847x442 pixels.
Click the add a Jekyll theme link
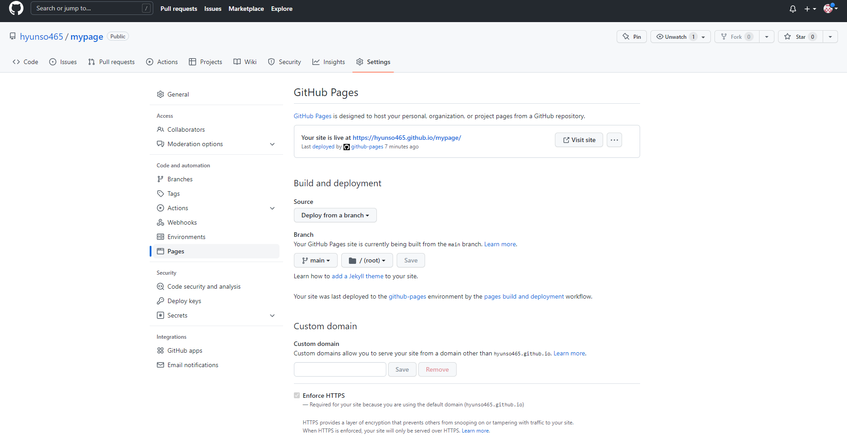pyautogui.click(x=357, y=276)
